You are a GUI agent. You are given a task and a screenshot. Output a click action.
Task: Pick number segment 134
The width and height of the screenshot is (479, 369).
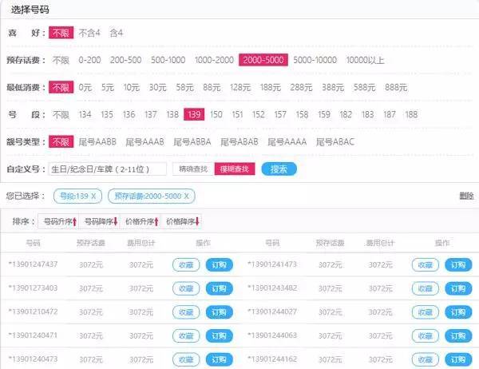85,115
